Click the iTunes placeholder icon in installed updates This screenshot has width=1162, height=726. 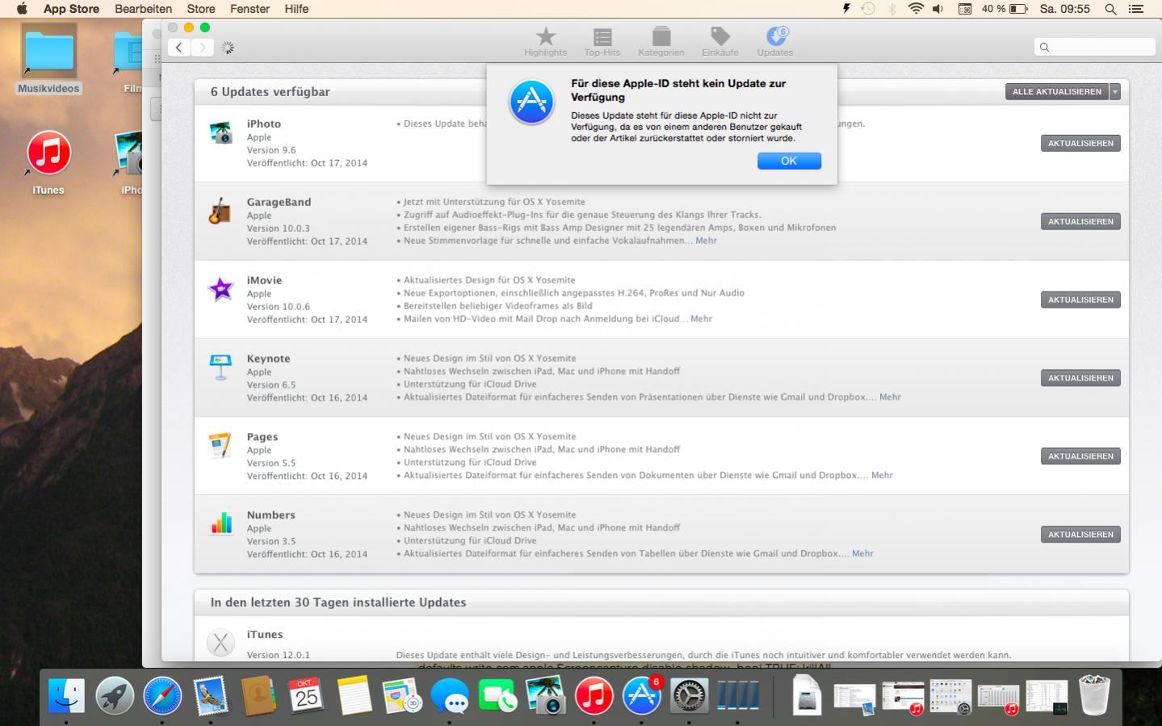pos(220,643)
